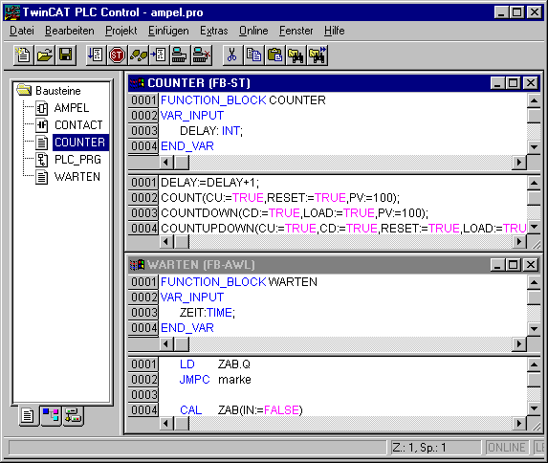Open Find with the binoculars icon
Image resolution: width=548 pixels, height=463 pixels.
pos(296,55)
